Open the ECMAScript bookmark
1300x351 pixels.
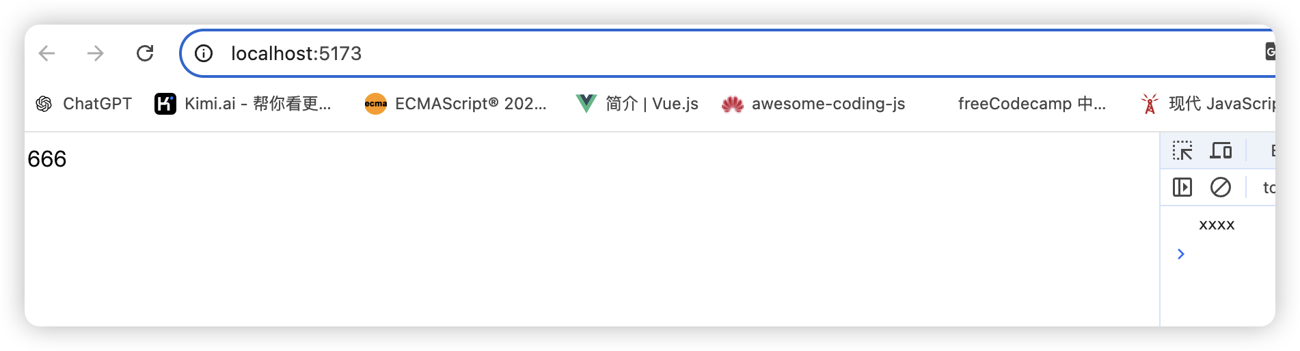456,104
